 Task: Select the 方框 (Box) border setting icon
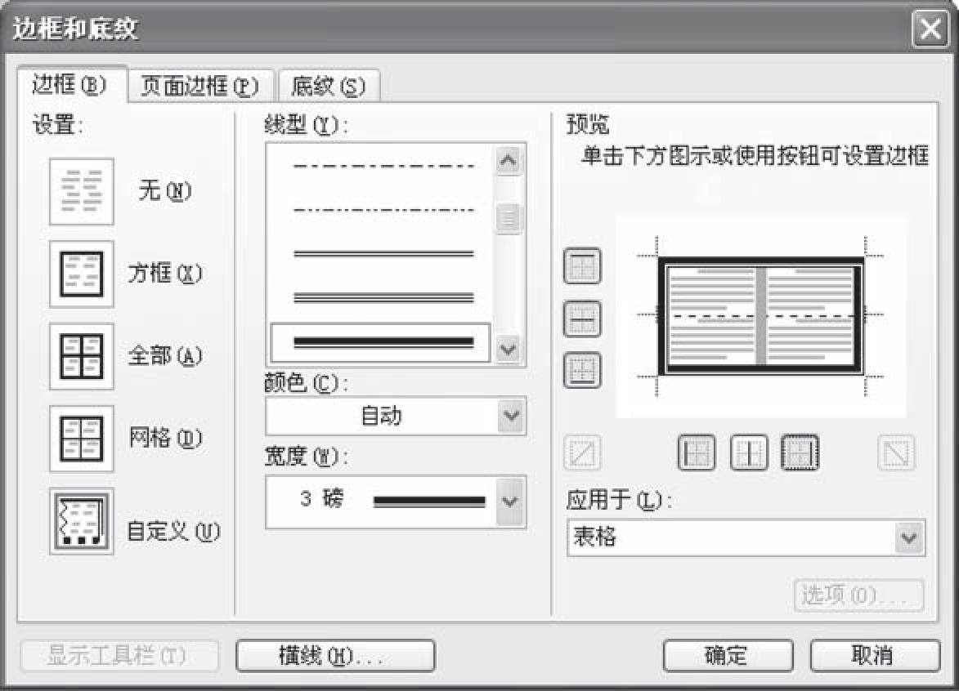pyautogui.click(x=81, y=274)
